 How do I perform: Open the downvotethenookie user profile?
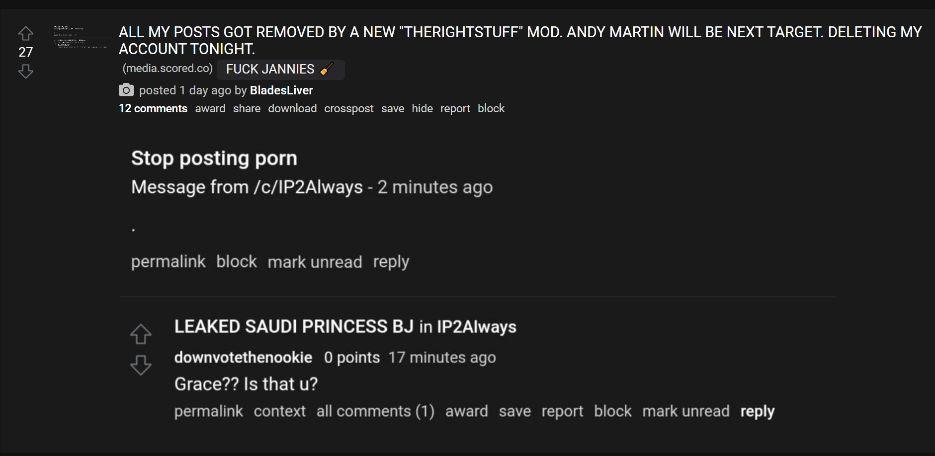pos(243,358)
